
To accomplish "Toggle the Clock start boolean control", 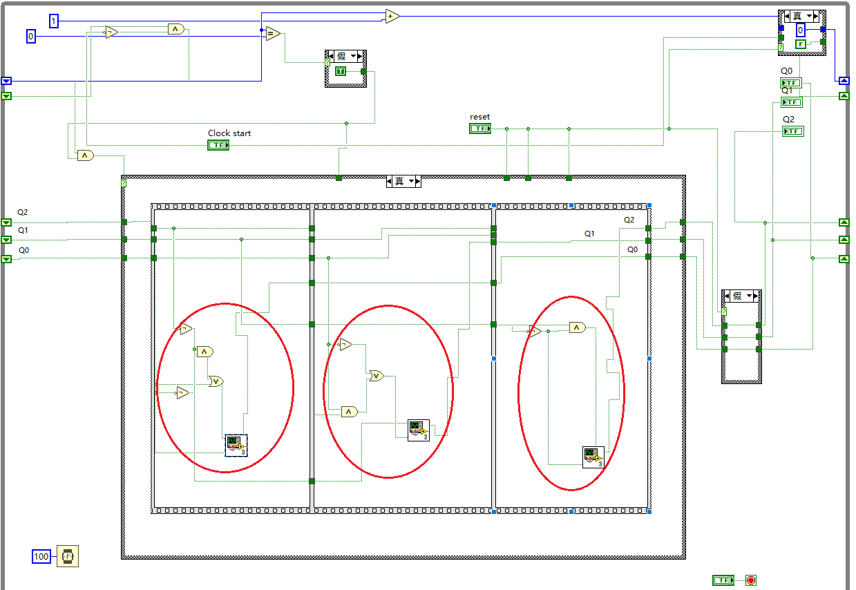I will (218, 144).
